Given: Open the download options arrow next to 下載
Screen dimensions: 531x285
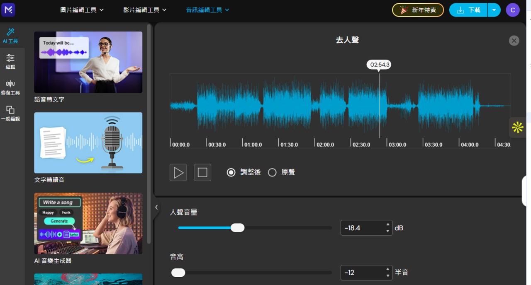Looking at the screenshot, I should pos(494,10).
